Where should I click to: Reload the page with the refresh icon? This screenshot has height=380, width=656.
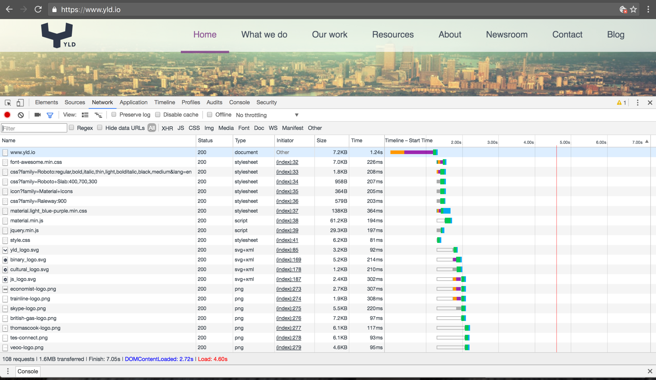tap(38, 10)
